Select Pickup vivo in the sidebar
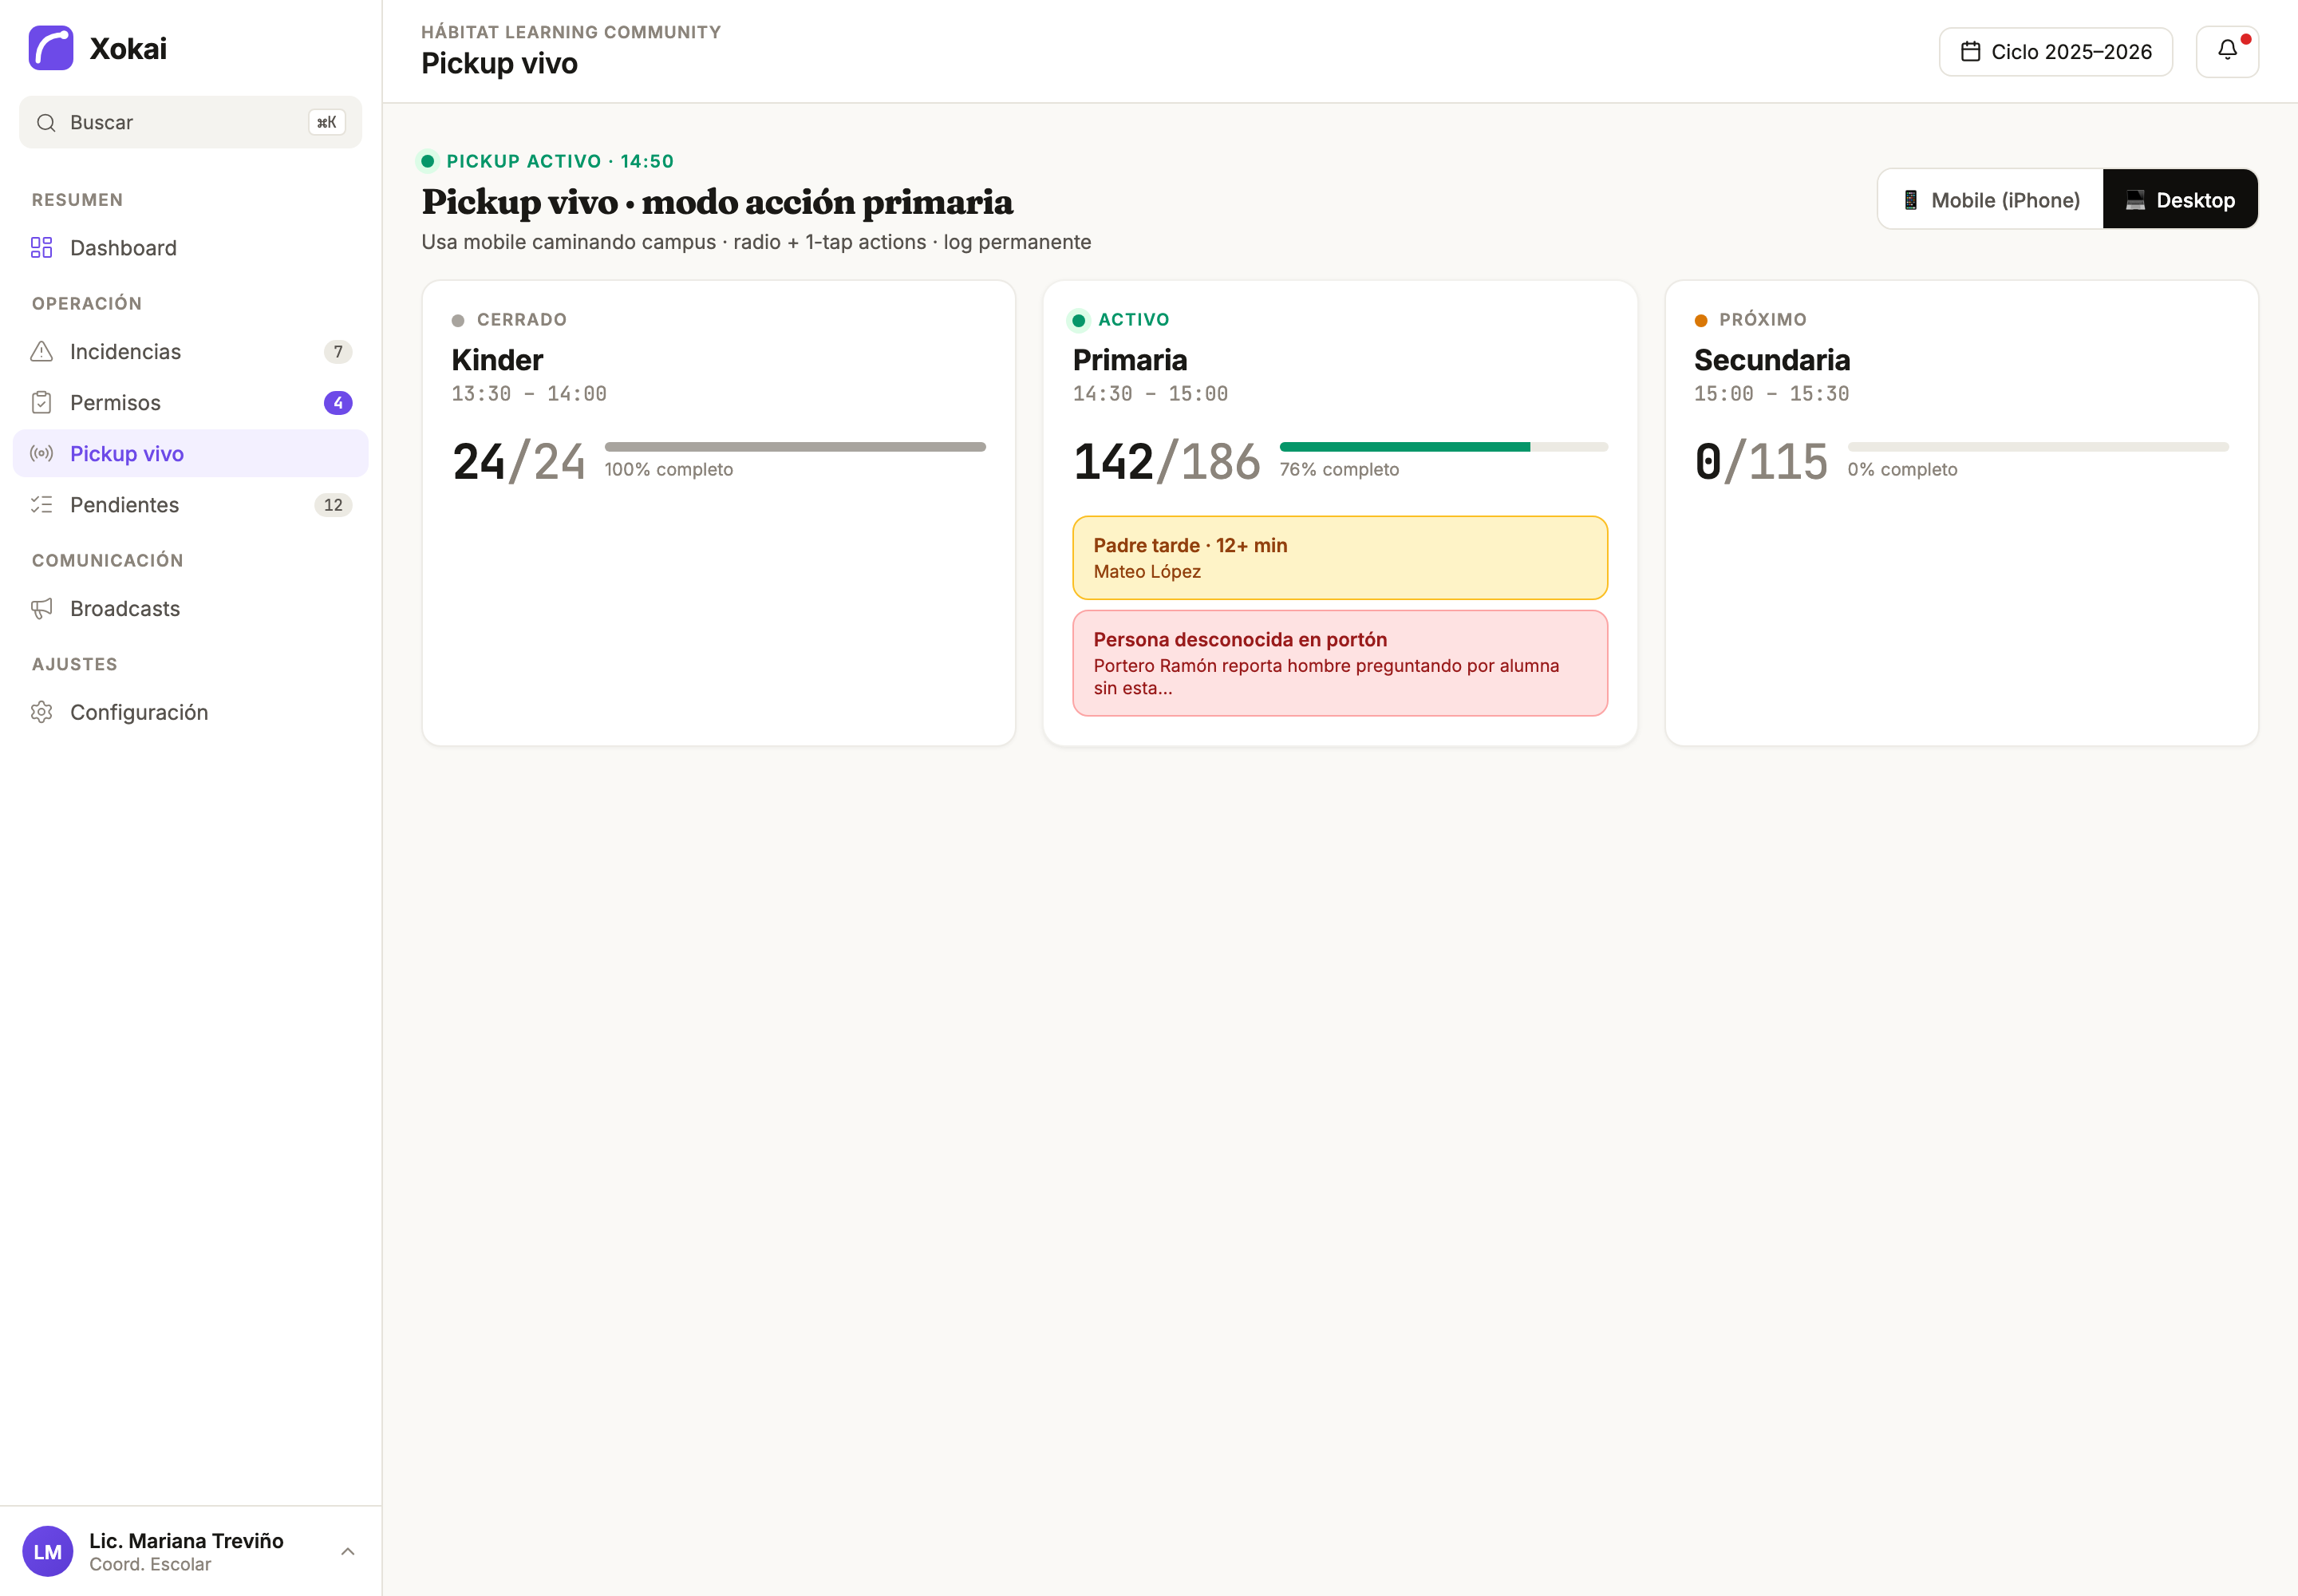 click(190, 453)
